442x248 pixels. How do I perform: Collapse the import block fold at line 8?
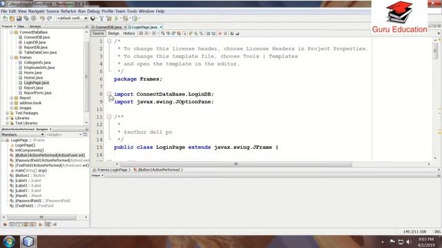point(109,94)
